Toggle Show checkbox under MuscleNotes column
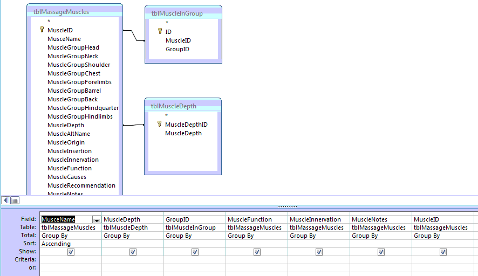This screenshot has height=276, width=478. pos(381,252)
